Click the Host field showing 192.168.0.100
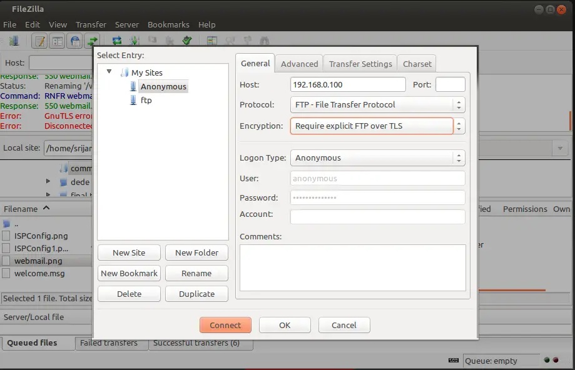 [348, 84]
